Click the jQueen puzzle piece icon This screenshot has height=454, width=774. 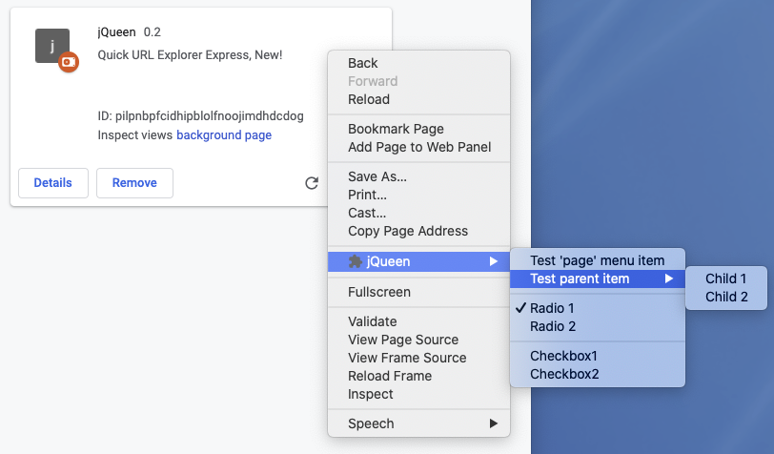(x=355, y=261)
